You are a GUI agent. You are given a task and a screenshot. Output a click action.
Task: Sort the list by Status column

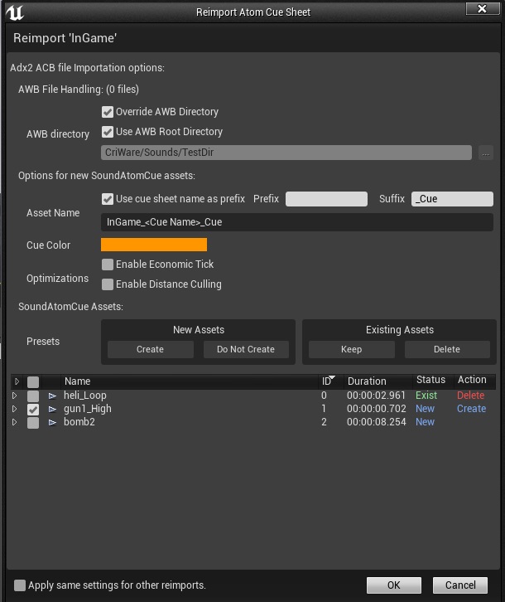(x=433, y=380)
